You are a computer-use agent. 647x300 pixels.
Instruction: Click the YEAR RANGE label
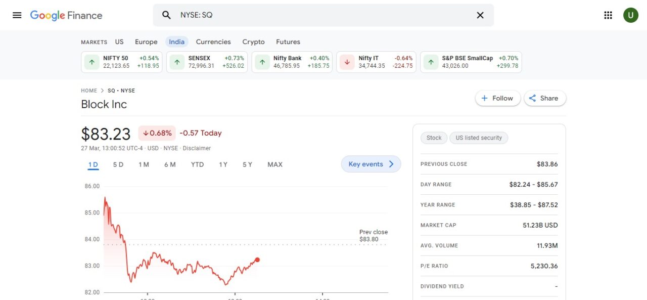438,205
